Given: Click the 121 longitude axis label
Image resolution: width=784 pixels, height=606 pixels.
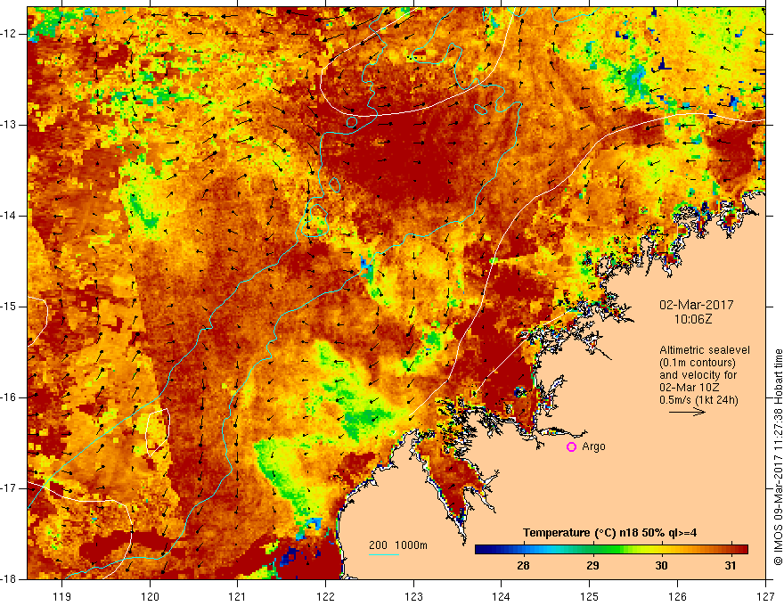Looking at the screenshot, I should click(238, 596).
